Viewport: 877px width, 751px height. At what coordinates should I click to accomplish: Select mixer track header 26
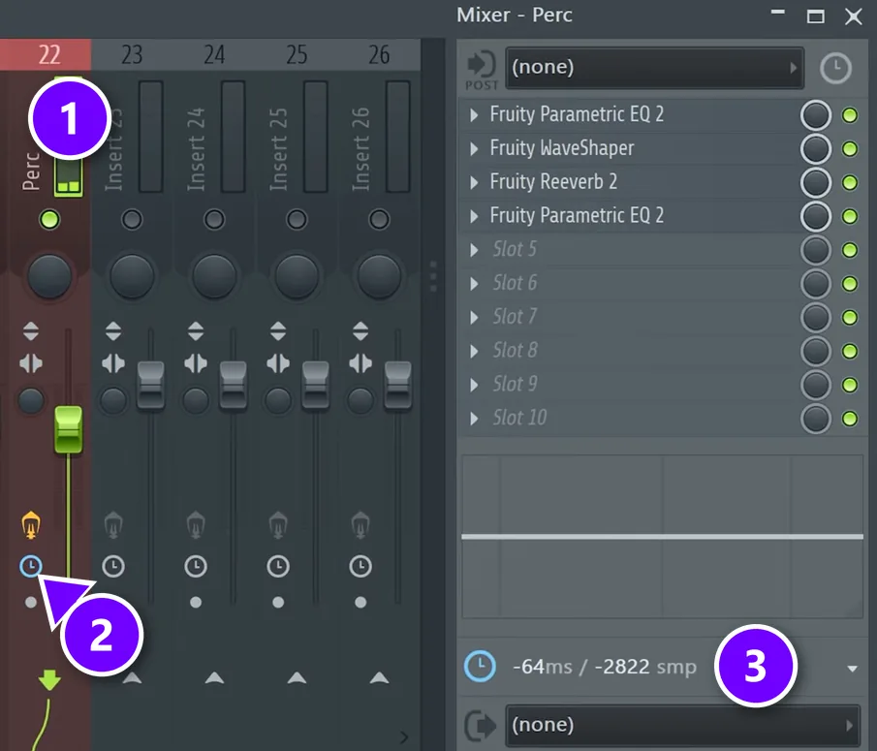(x=379, y=55)
